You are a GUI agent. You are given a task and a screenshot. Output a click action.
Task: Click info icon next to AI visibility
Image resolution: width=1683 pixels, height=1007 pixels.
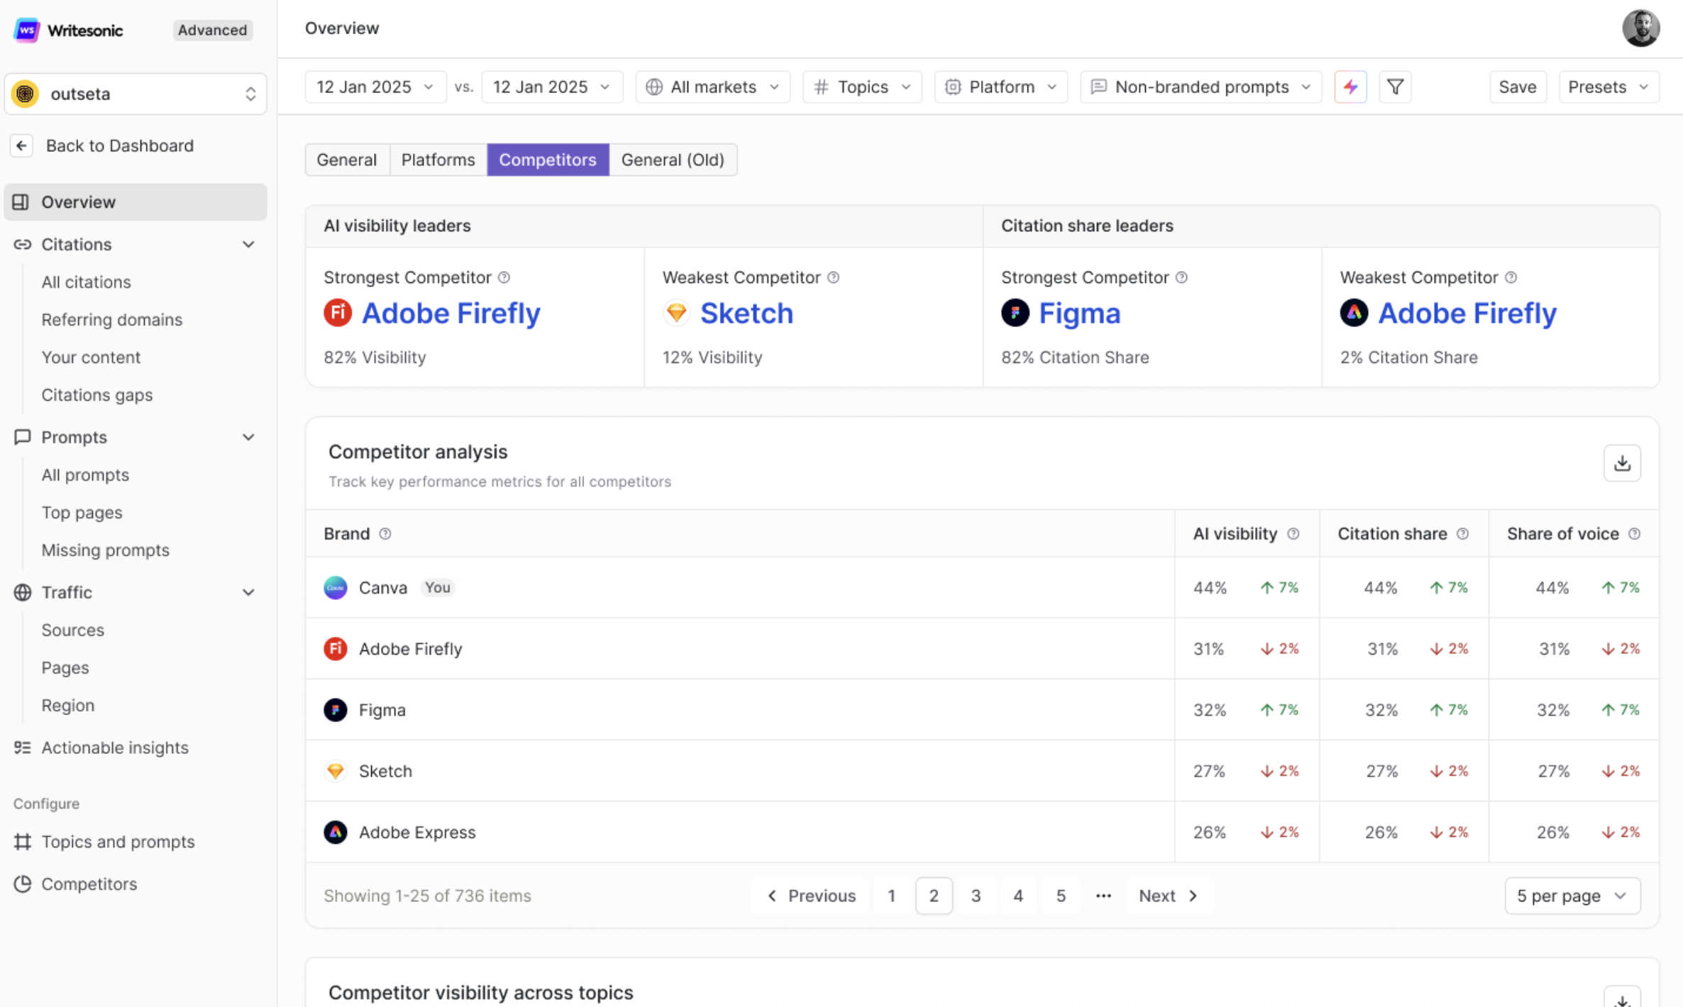tap(1293, 534)
